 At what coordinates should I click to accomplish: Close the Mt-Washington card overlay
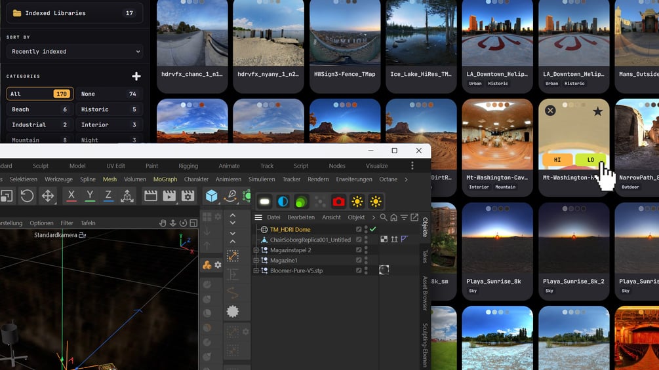tap(550, 110)
